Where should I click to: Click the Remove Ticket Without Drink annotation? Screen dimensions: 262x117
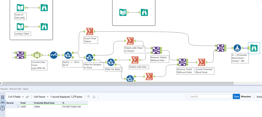185,71
